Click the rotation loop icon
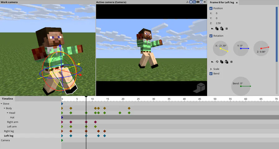The width and height of the screenshot is (279, 149). pyautogui.click(x=217, y=62)
